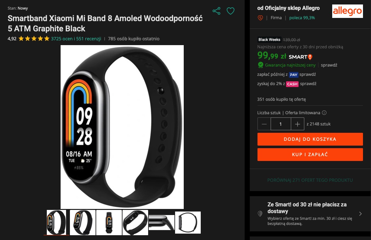This screenshot has height=240, width=371.
Task: Click the share icon
Action: [216, 11]
